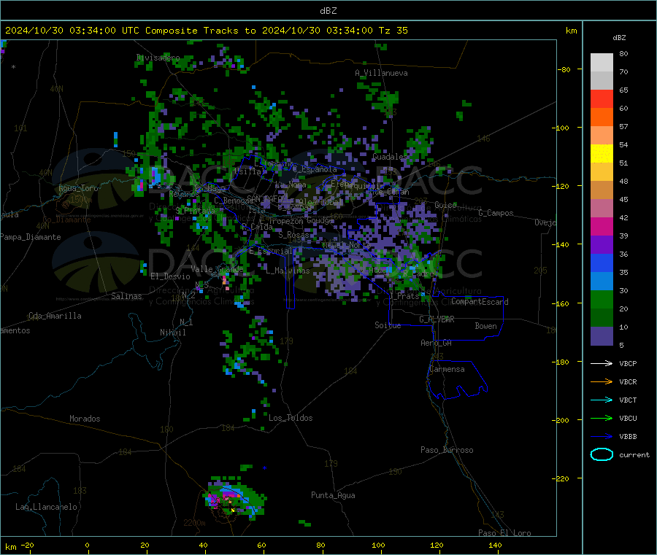Viewport: 657px width, 555px height.
Task: Click the '-20' tick on the bottom axis
Action: [28, 546]
